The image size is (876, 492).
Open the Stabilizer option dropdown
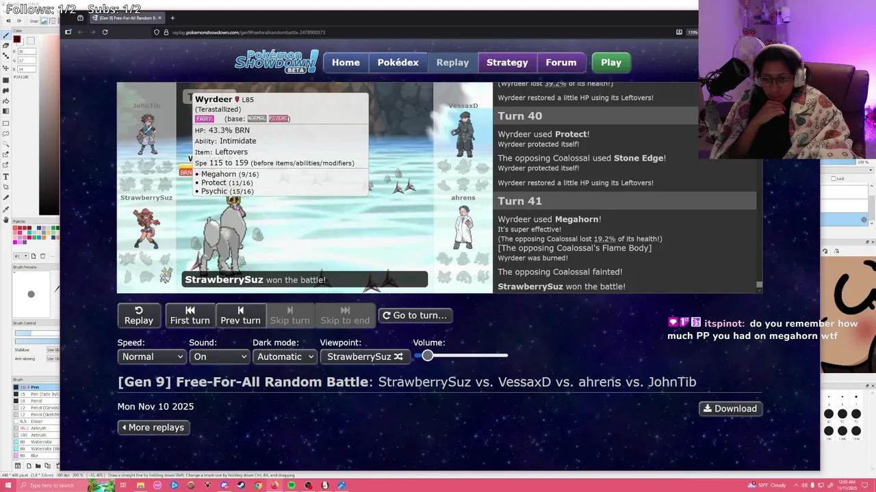point(53,350)
